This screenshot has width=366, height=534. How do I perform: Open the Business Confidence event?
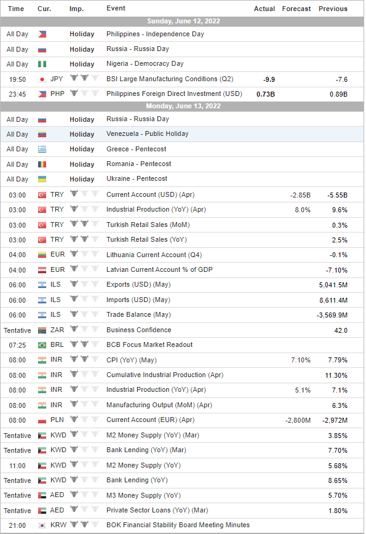point(139,330)
